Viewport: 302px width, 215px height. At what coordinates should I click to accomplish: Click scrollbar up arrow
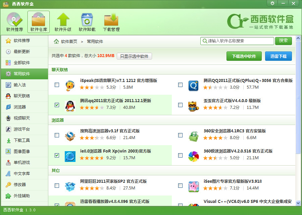[x=298, y=38]
